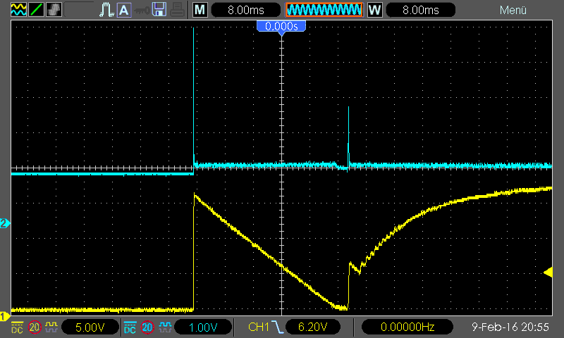The image size is (564, 338).
Task: Click the boxed letter A auto trigger icon
Action: pyautogui.click(x=124, y=10)
